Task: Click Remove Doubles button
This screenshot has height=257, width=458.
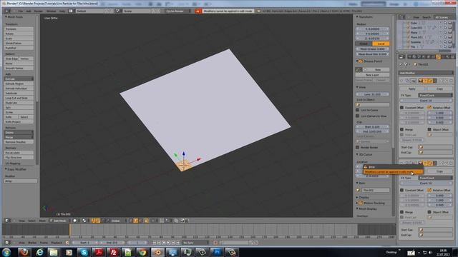Action: pyautogui.click(x=19, y=142)
